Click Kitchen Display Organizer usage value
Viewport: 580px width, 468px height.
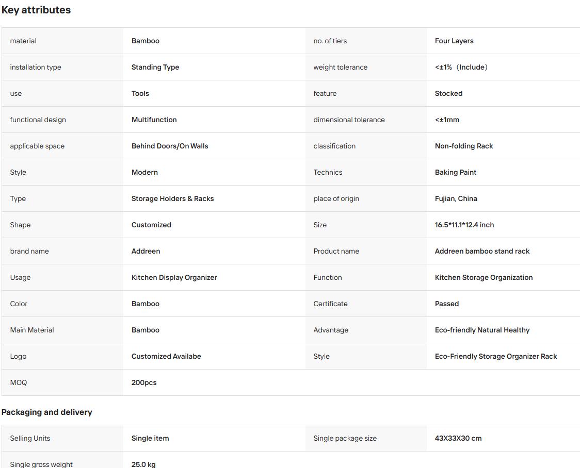[x=174, y=277]
